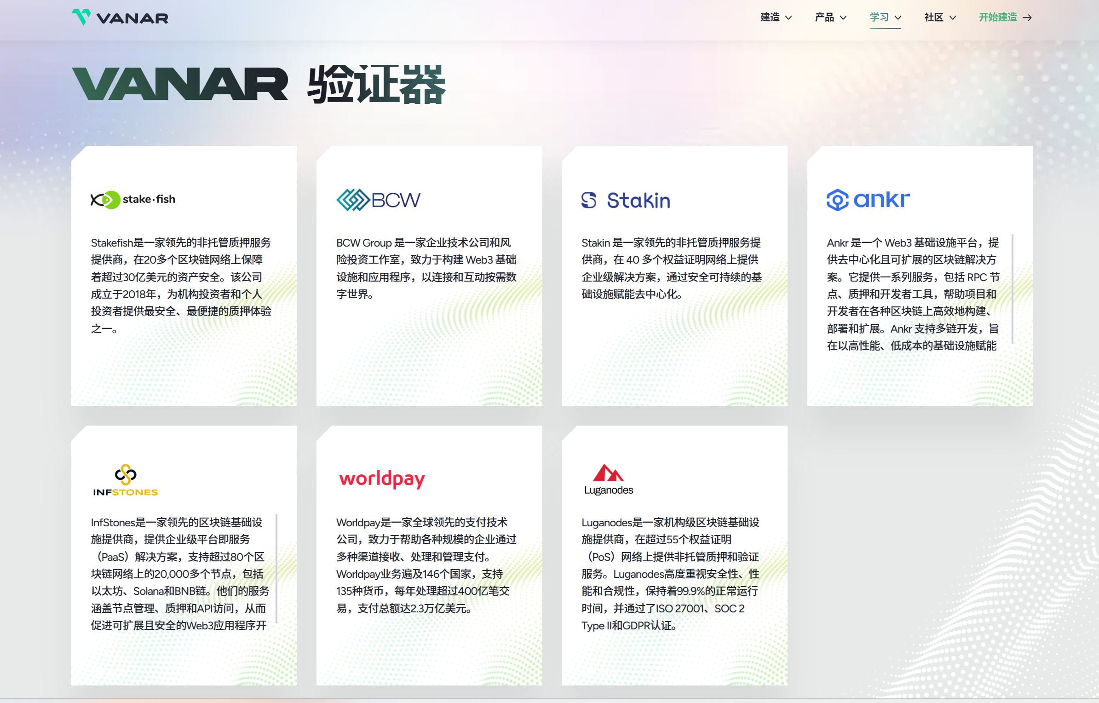Click the InfStones card scrollbar
This screenshot has height=703, width=1099.
276,568
